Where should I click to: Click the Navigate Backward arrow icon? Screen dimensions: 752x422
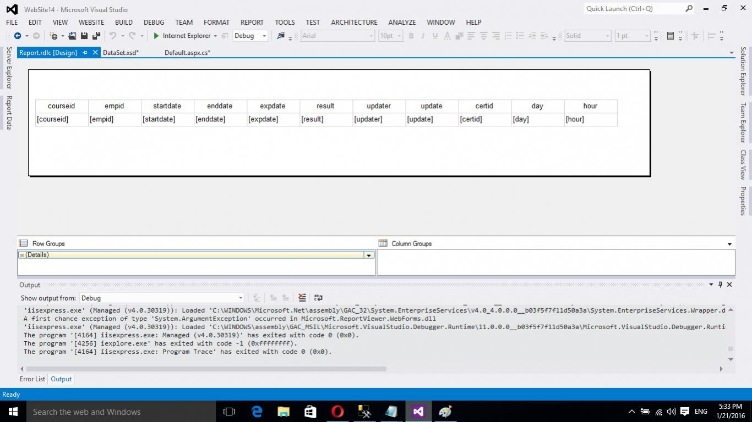[18, 36]
